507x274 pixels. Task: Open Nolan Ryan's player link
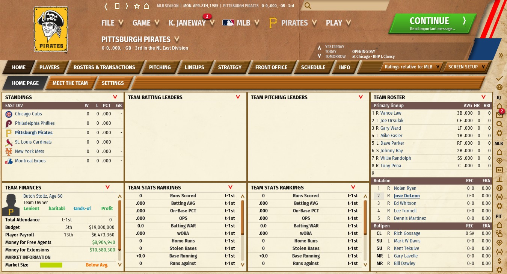pos(405,188)
